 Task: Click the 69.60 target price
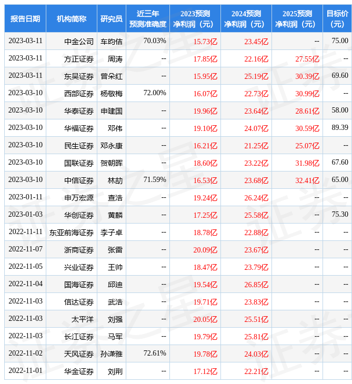[340, 75]
